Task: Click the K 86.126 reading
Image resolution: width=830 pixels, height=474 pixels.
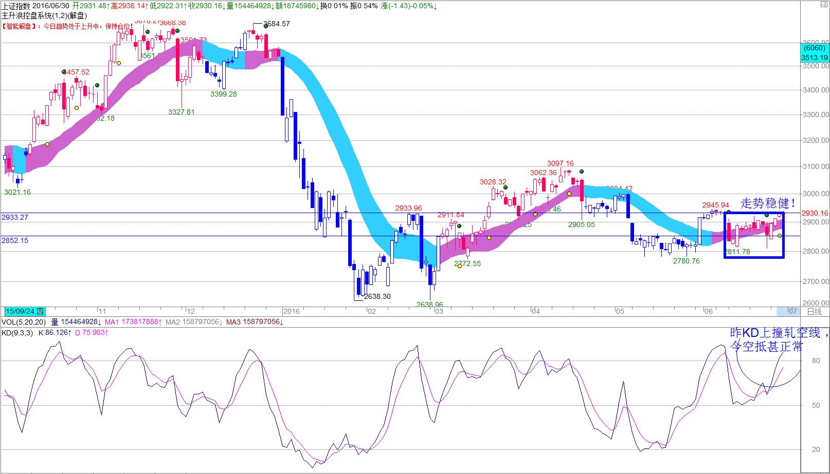Action: (x=55, y=333)
